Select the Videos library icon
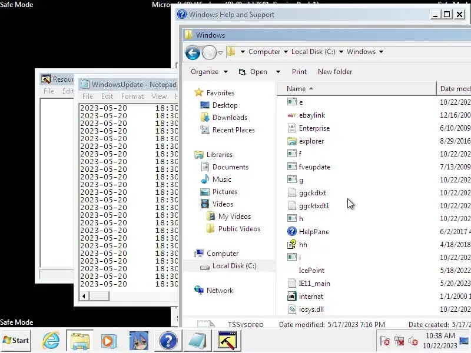 (205, 204)
